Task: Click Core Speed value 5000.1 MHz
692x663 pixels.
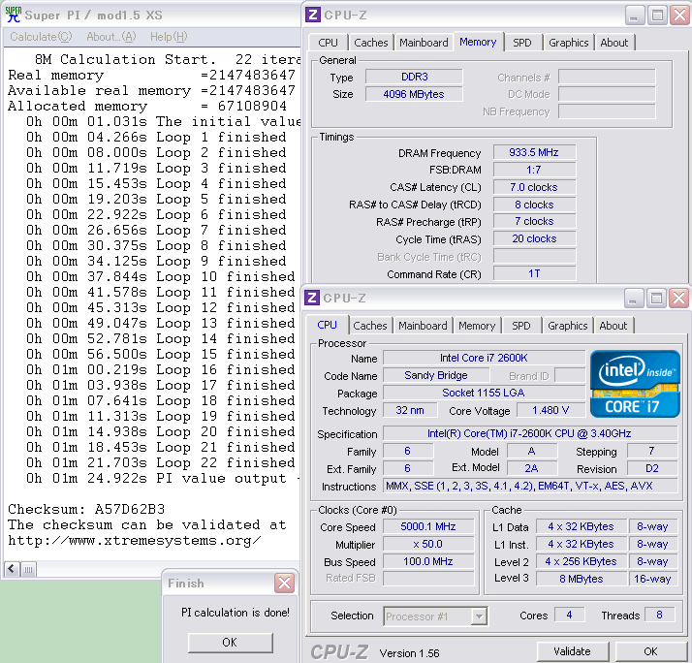Action: (428, 526)
